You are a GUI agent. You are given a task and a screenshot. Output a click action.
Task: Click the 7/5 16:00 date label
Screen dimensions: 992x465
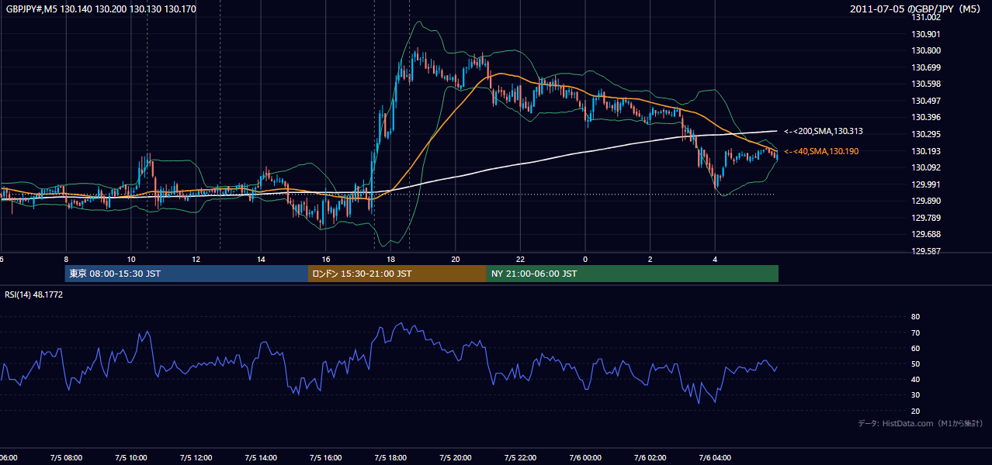coord(326,458)
